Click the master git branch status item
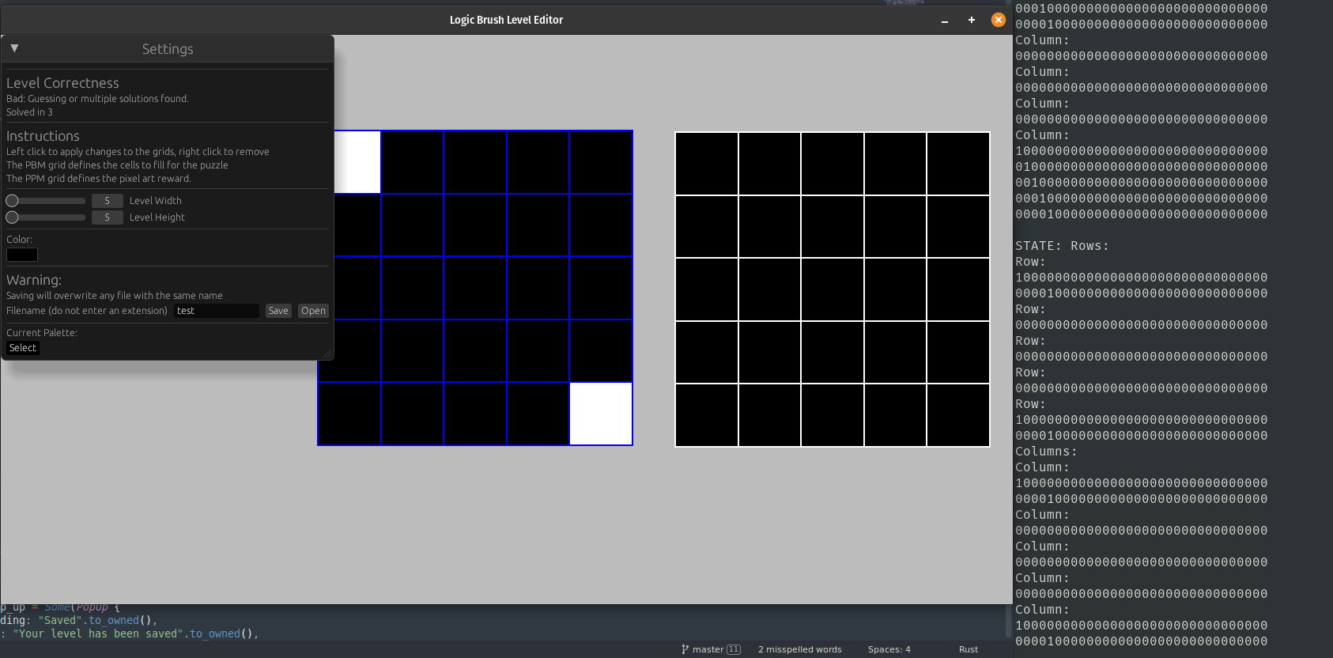1333x658 pixels. point(711,649)
